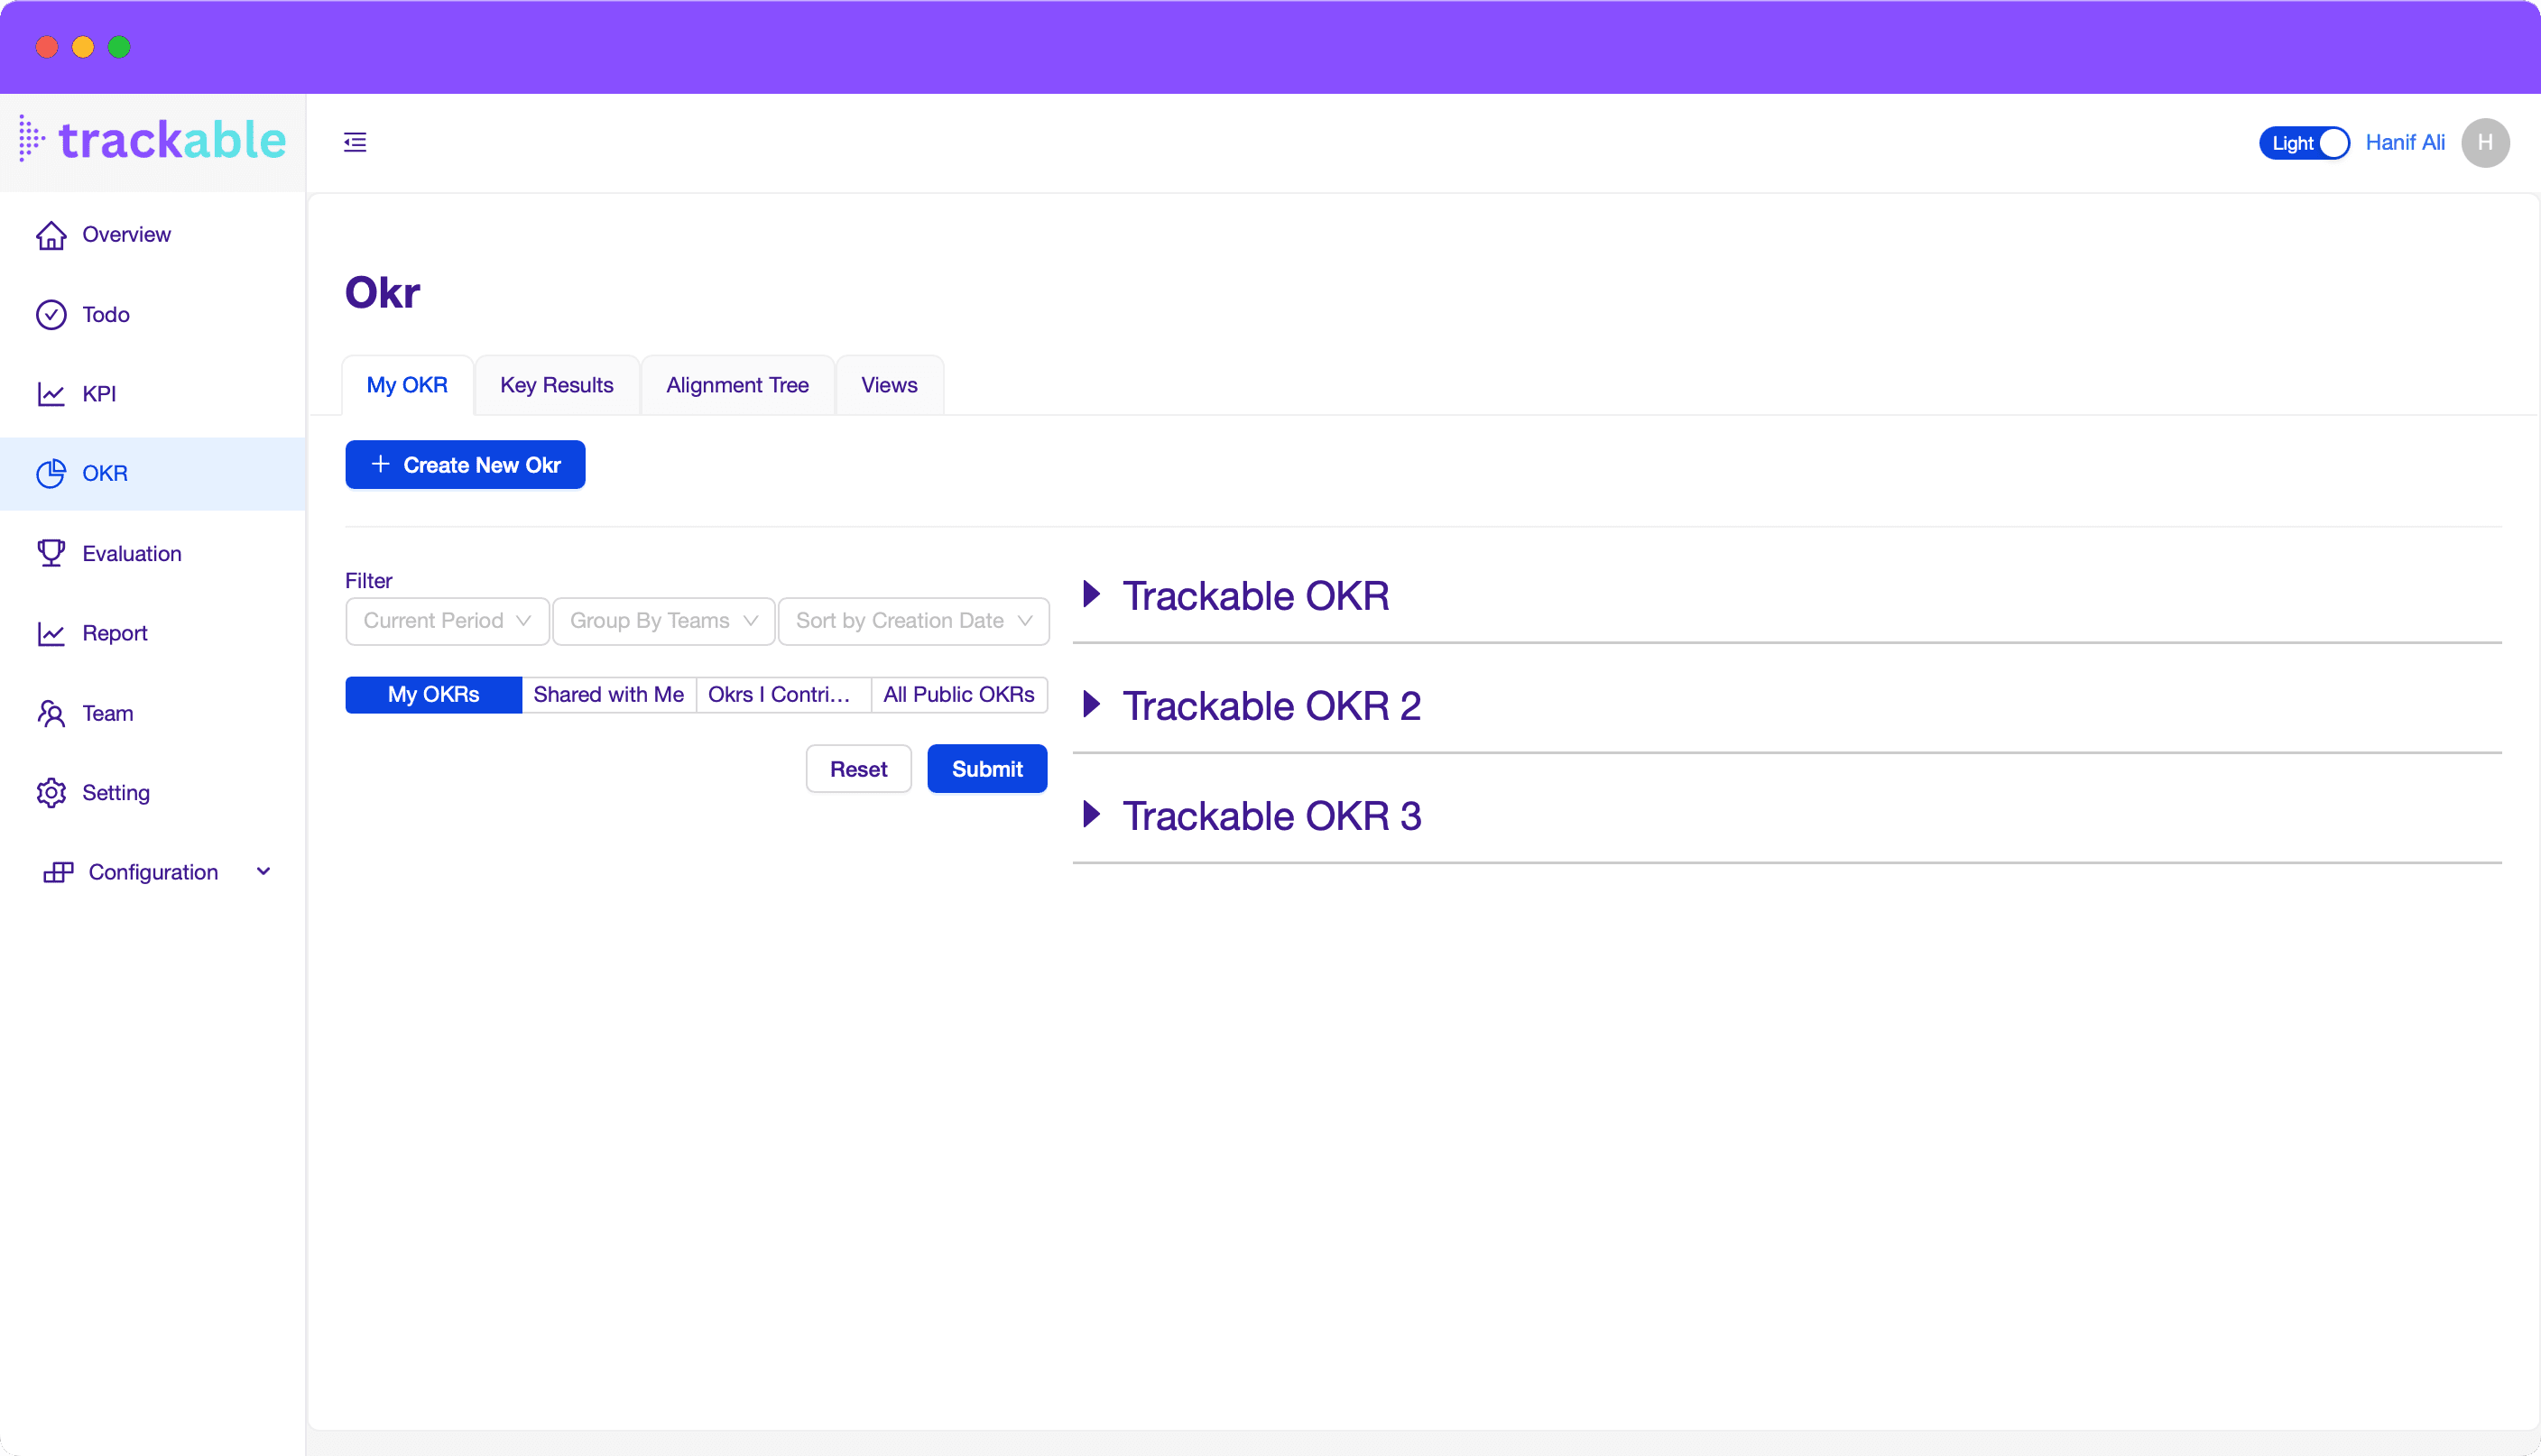Click the Todo checkmark circle icon
This screenshot has width=2541, height=1456.
[x=51, y=315]
